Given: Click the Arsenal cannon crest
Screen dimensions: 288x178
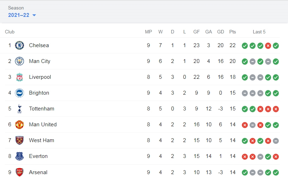Looking at the screenshot, I should coord(19,172).
